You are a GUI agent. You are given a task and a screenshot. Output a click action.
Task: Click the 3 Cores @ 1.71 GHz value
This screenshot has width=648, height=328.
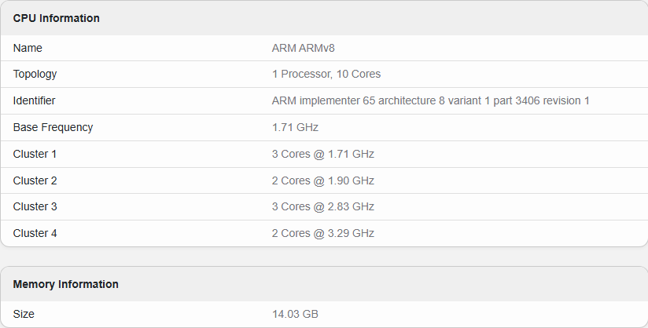click(322, 154)
